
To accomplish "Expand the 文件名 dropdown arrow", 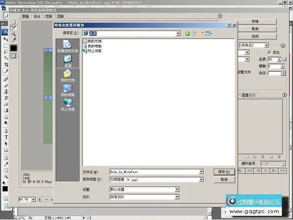I will [201, 172].
